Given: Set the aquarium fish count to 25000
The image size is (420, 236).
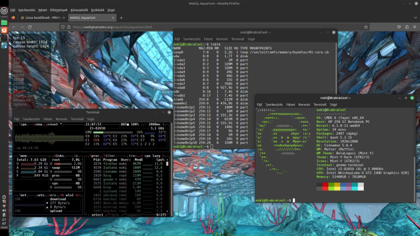Looking at the screenshot, I should point(18,88).
